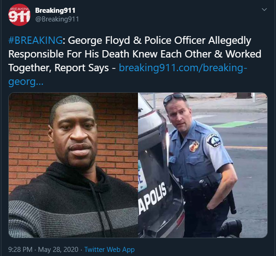Visit the Breaking911 display name profile
Viewport: 276px width, 256px height.
(x=55, y=10)
